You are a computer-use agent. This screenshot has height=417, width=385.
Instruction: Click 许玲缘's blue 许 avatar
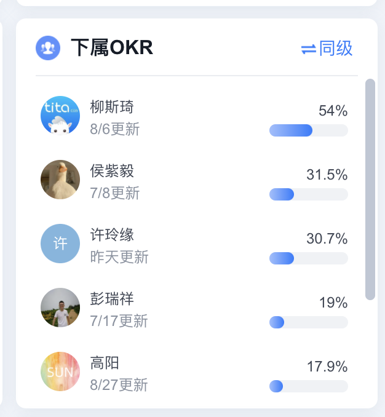pos(60,244)
